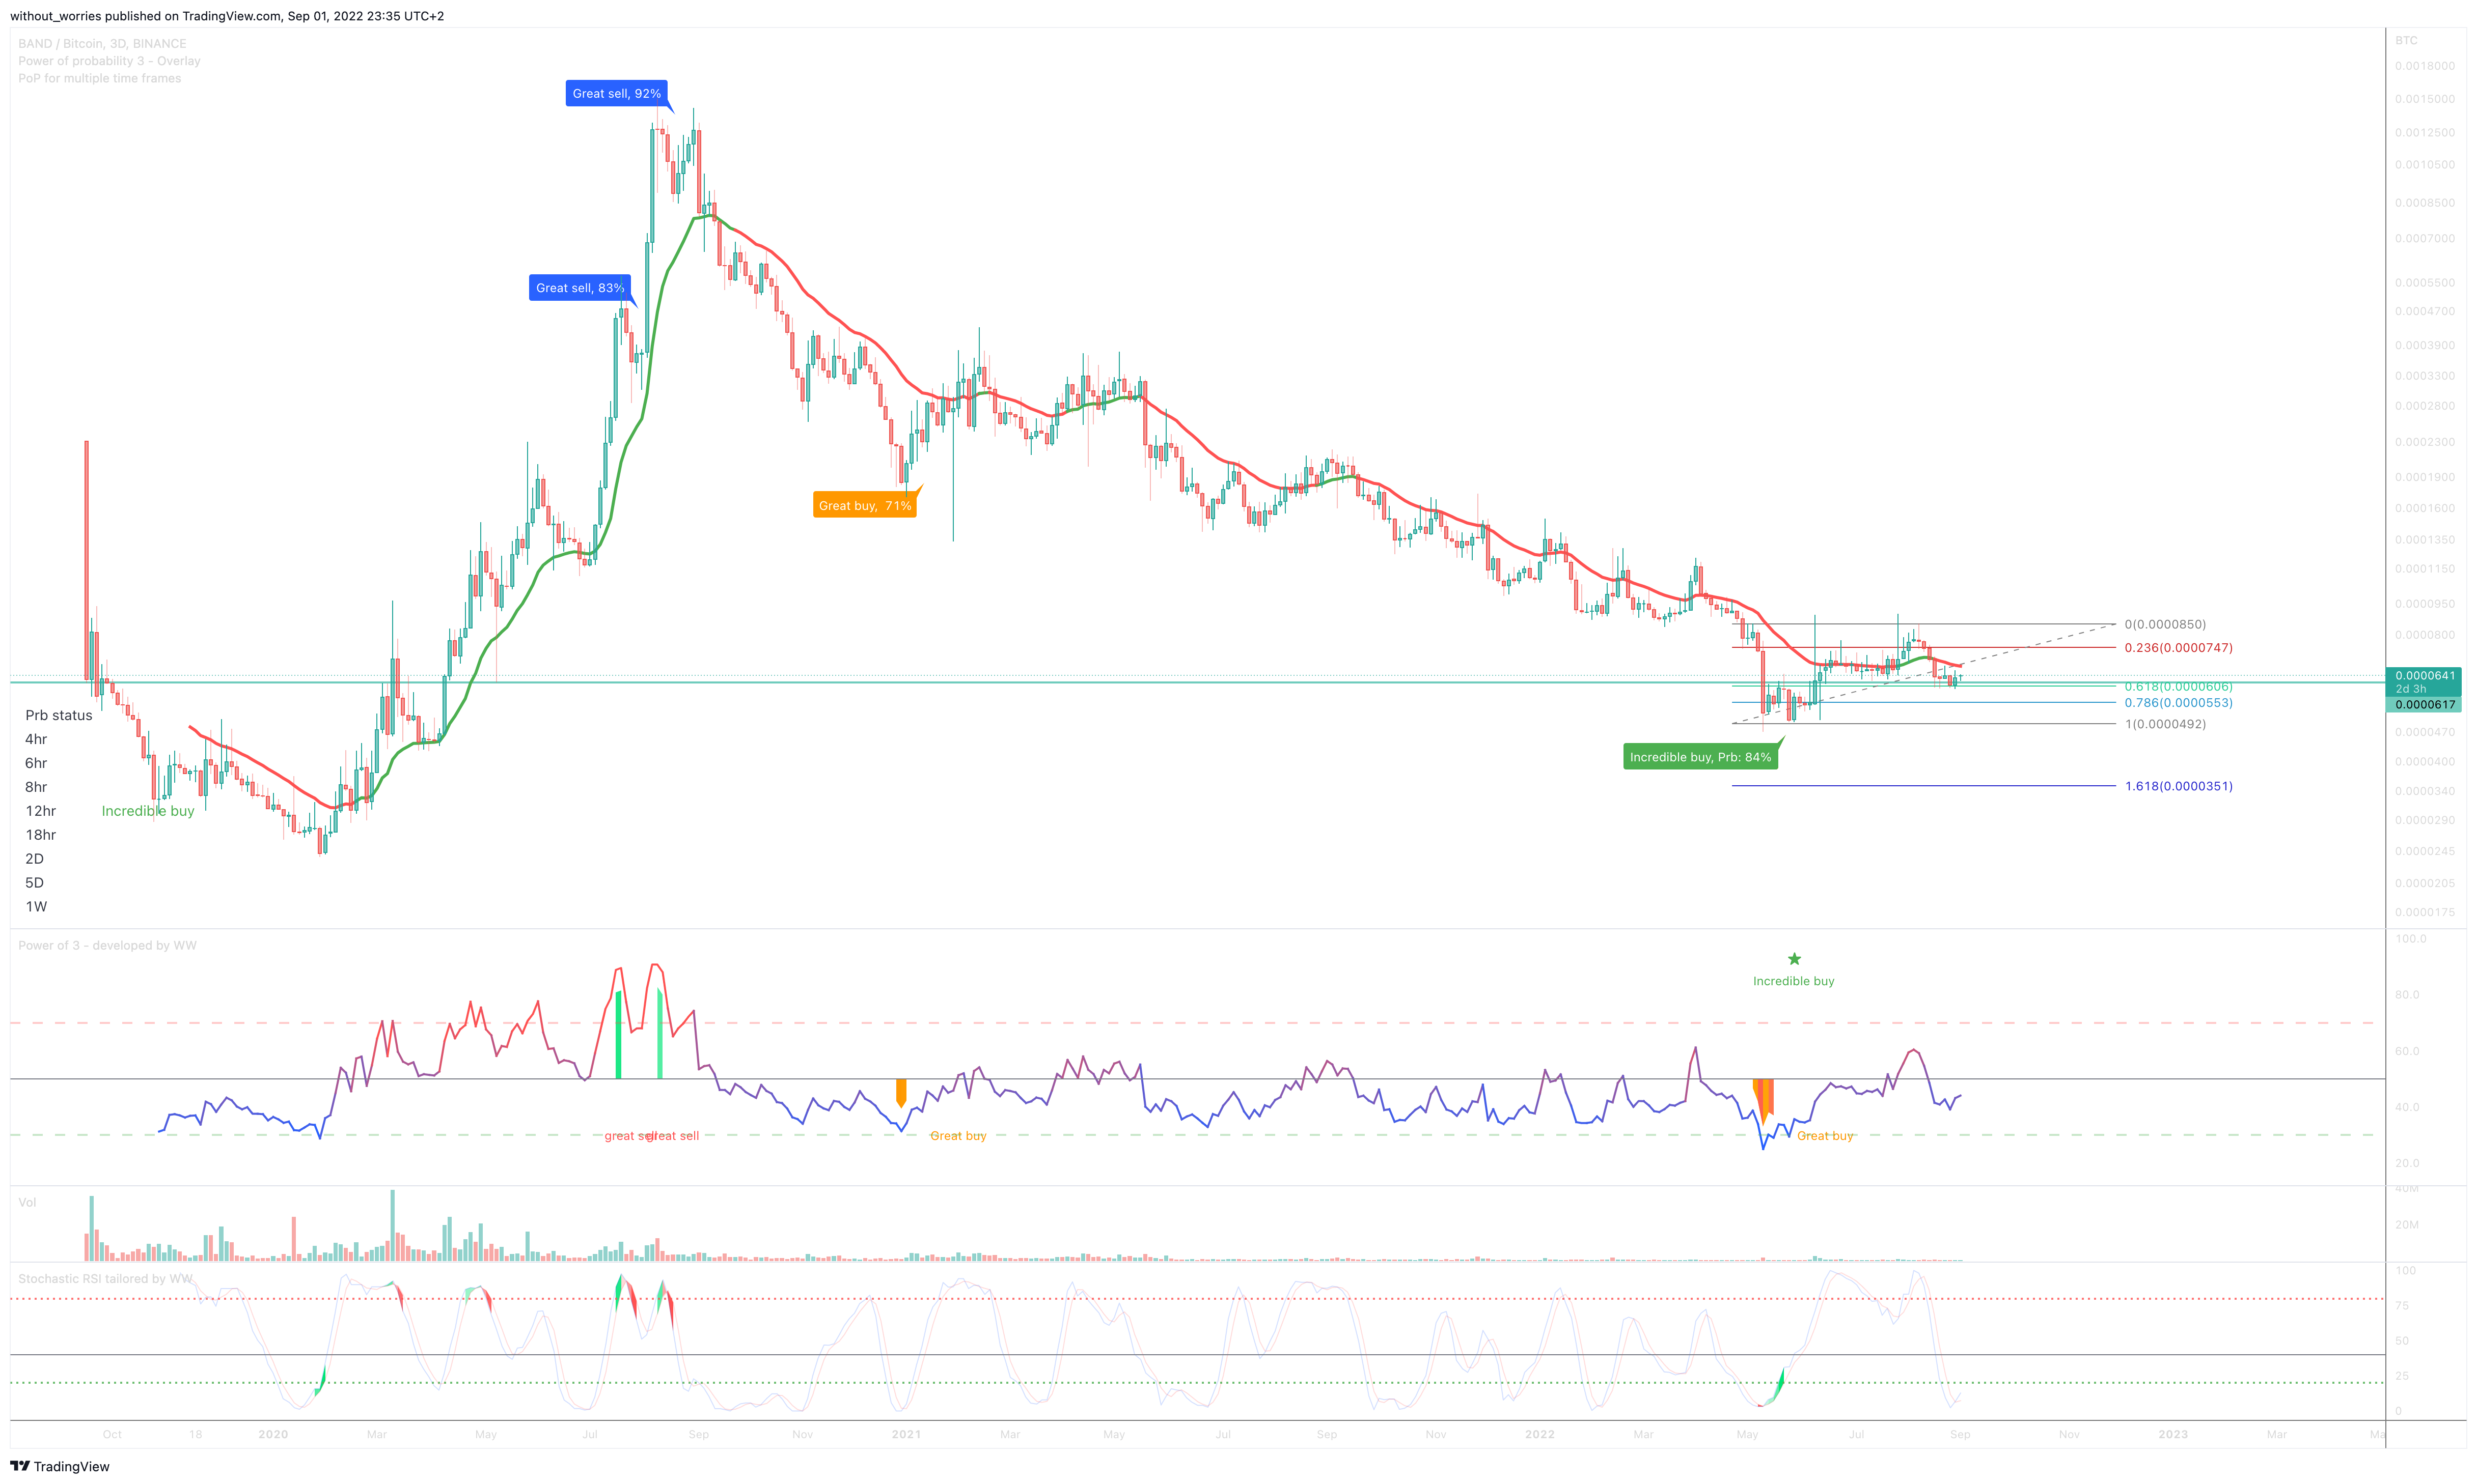
Task: Click the '8hr' timeframe row
Action: tap(36, 787)
